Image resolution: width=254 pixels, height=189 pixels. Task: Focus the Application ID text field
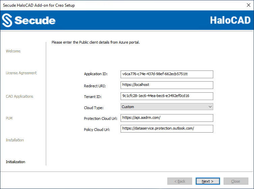(x=167, y=74)
